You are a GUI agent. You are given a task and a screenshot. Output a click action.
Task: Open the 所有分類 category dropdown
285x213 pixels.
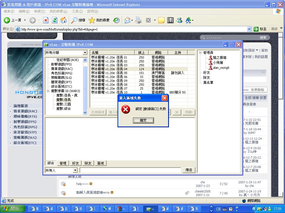[x=85, y=52]
